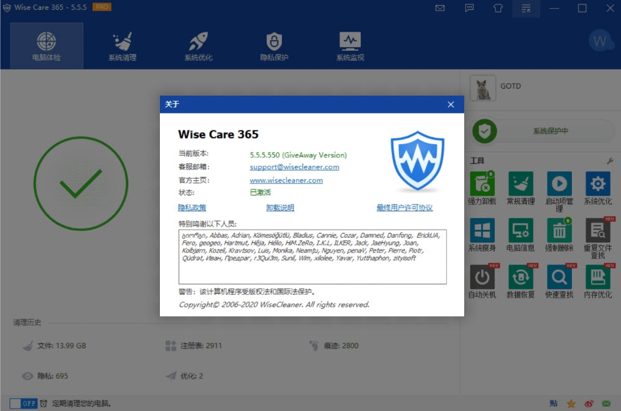This screenshot has height=411, width=621.
Task: Switch to the 系统优化 tab
Action: [198, 46]
